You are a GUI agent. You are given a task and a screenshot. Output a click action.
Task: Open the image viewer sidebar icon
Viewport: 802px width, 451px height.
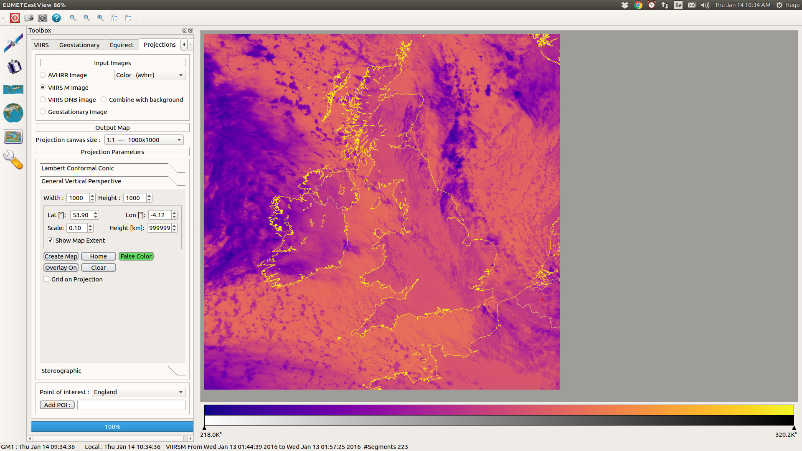pyautogui.click(x=13, y=137)
